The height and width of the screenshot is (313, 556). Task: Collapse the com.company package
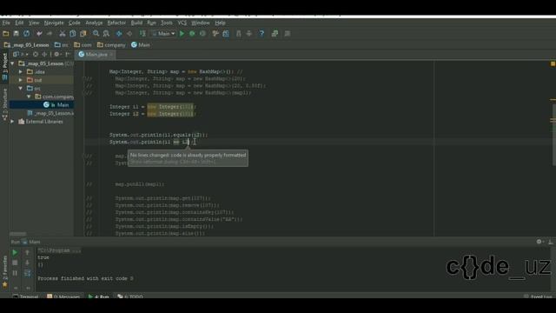[x=29, y=97]
